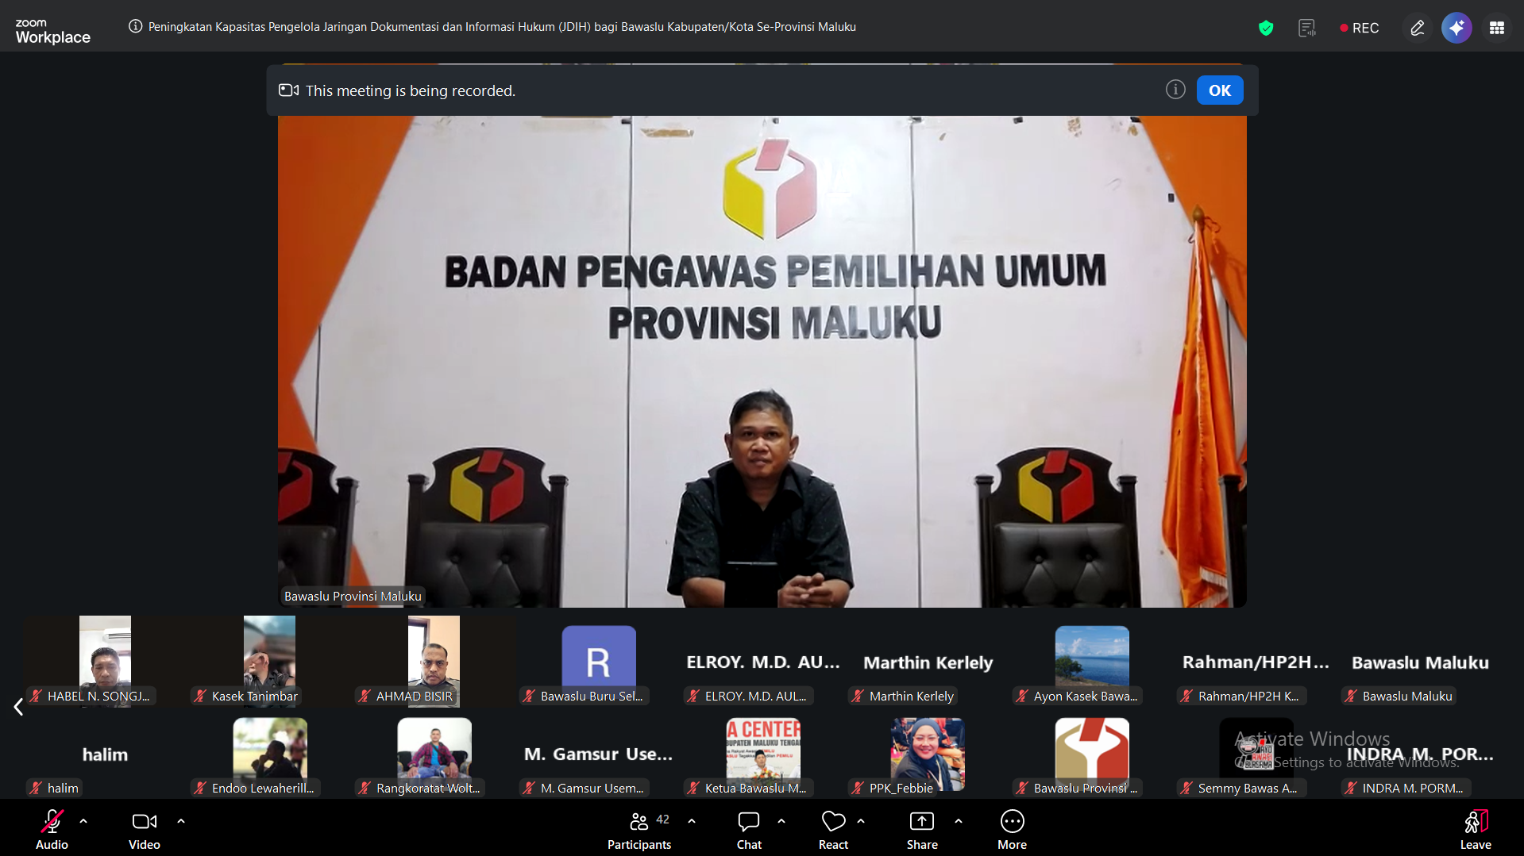This screenshot has width=1524, height=856.
Task: Select Marthin Kerlely participant tile
Action: click(x=927, y=661)
